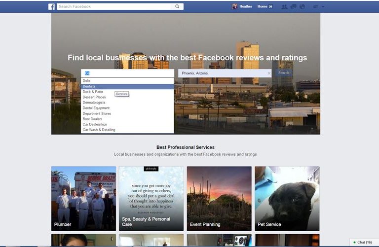379x247 pixels.
Task: Select Dentists from suggestions
Action: pyautogui.click(x=127, y=86)
